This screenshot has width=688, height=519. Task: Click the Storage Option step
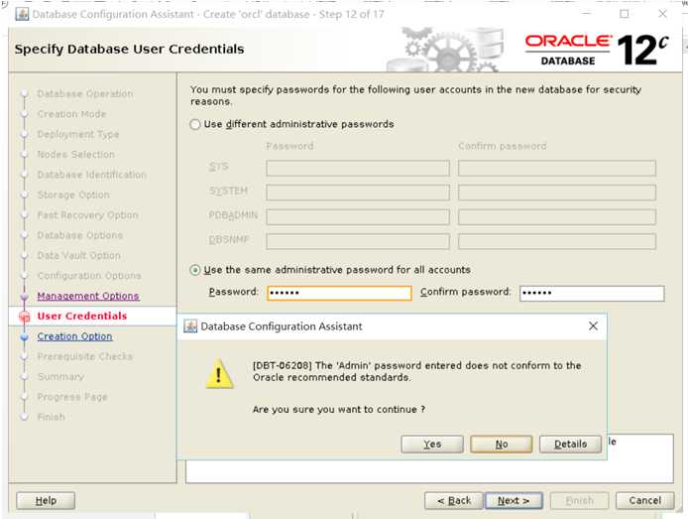73,195
